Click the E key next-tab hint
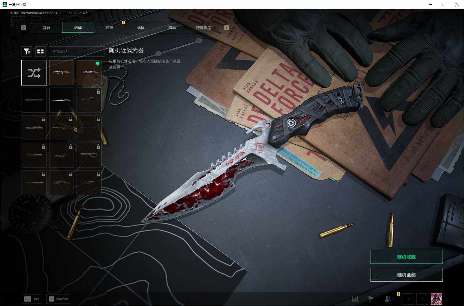The width and height of the screenshot is (464, 306). 226,28
